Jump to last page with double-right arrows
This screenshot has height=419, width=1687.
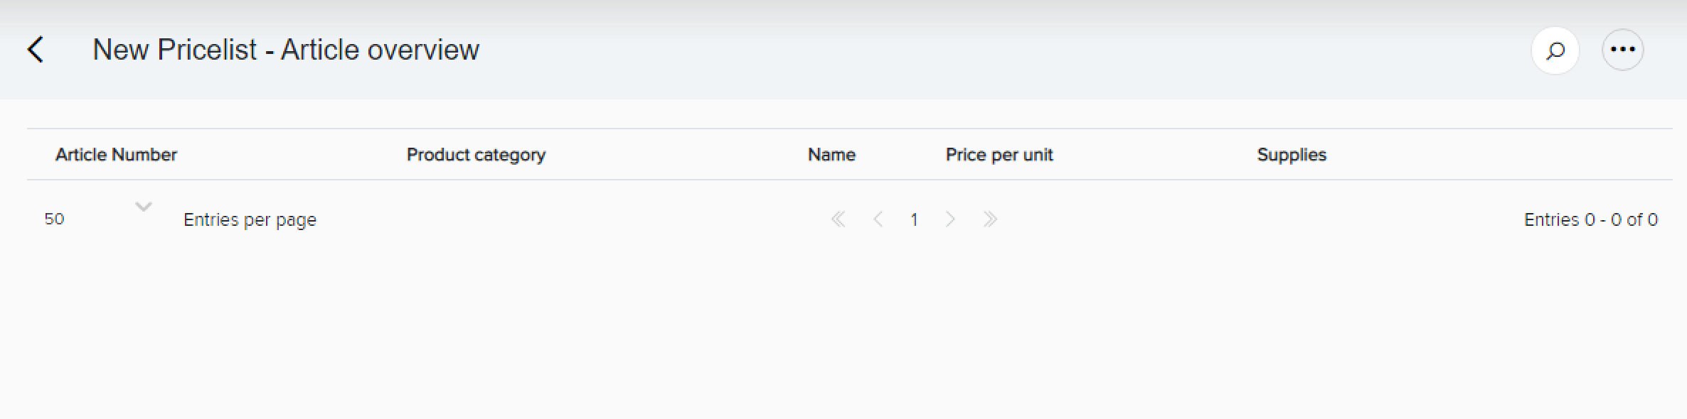click(990, 219)
